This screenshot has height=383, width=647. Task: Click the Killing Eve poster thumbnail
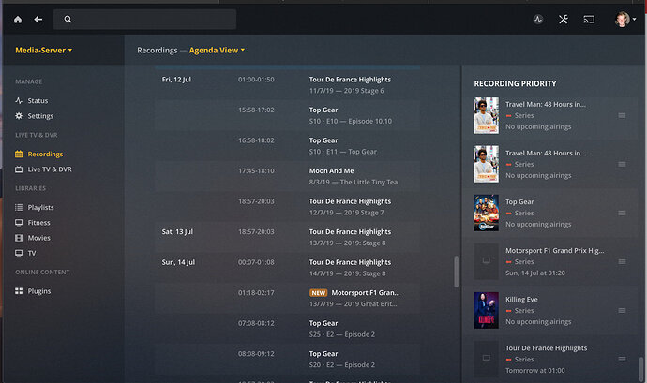pyautogui.click(x=486, y=311)
